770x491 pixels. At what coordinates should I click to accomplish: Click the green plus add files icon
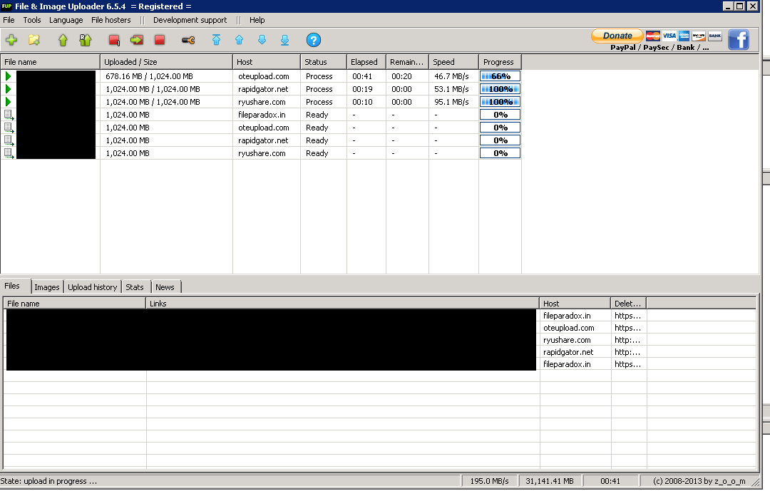tap(11, 41)
